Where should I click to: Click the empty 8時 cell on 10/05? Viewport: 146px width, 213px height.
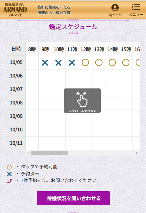pos(32,62)
